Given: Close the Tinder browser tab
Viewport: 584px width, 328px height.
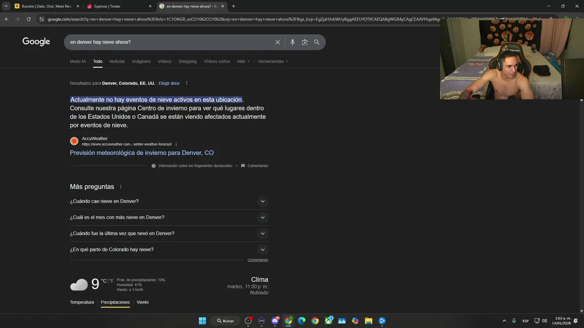Looking at the screenshot, I should [x=150, y=6].
